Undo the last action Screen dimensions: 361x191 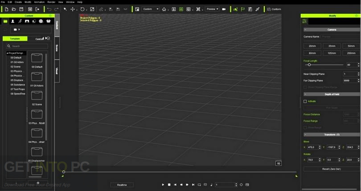tap(49, 9)
